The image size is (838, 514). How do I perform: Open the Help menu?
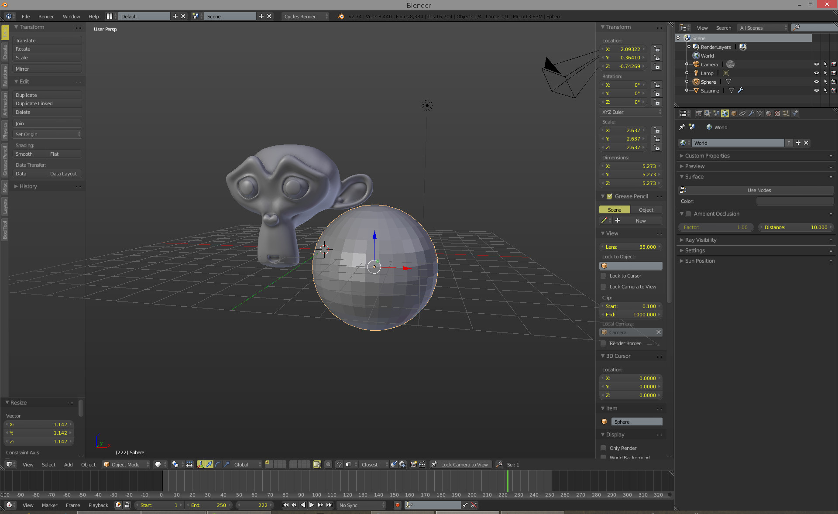click(x=93, y=16)
